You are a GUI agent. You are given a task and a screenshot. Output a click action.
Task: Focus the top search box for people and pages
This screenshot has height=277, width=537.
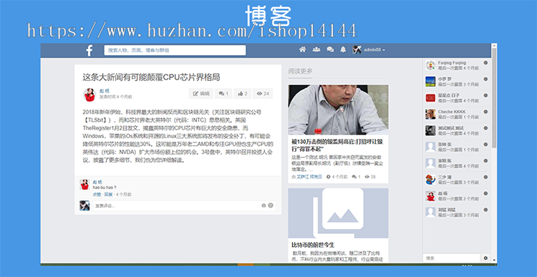click(x=175, y=50)
